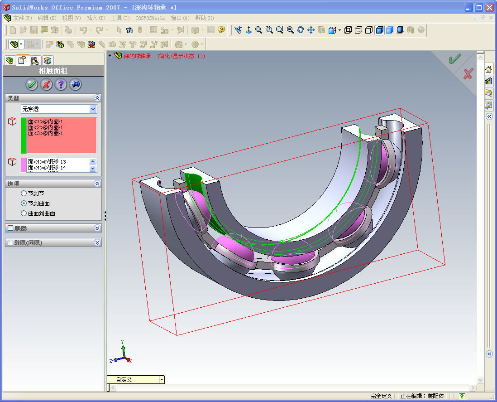This screenshot has height=402, width=497.
Task: Enable the 摩擦 checkbox
Action: pos(10,228)
